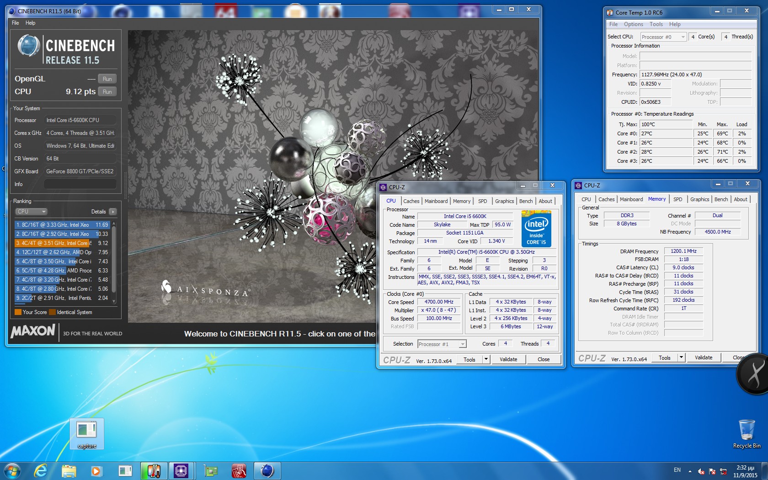Click Validate in the CPU-Z processor window
The width and height of the screenshot is (768, 480).
508,359
